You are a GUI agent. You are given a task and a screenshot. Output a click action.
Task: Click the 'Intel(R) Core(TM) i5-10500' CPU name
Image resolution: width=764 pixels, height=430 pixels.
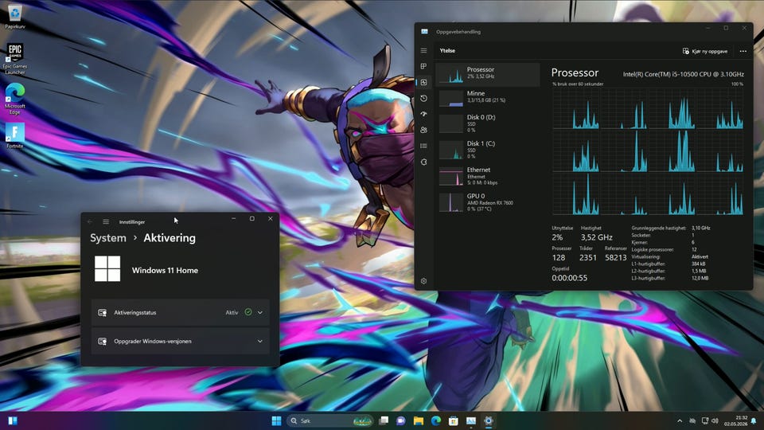pyautogui.click(x=683, y=74)
